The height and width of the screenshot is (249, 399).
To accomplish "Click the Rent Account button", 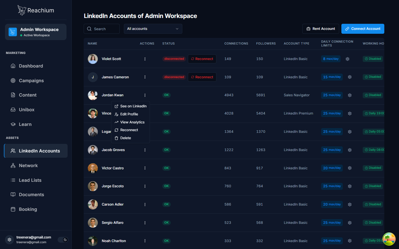I will point(321,29).
